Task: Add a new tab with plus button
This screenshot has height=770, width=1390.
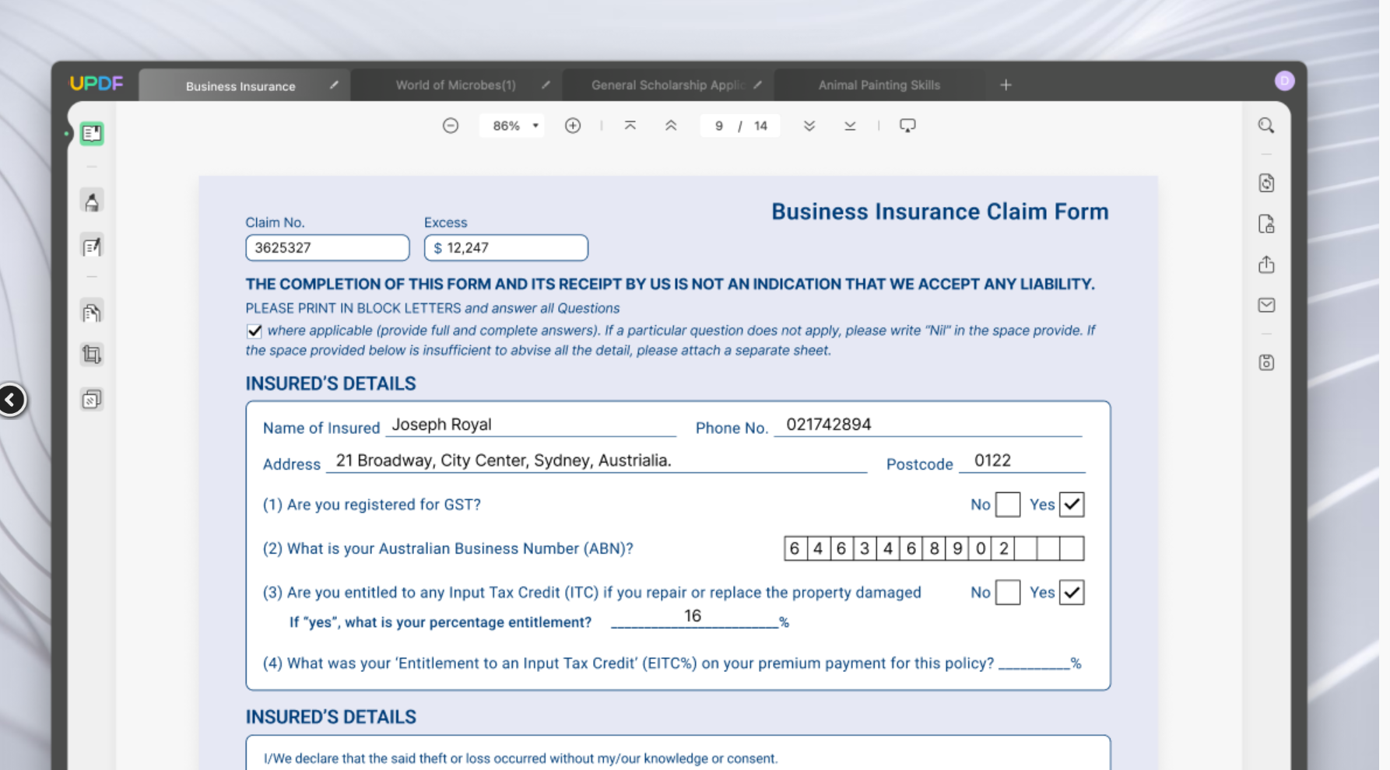Action: click(x=1006, y=85)
